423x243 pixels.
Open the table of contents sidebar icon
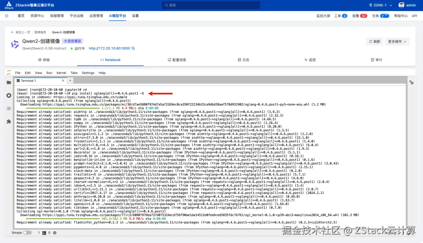tap(9, 109)
